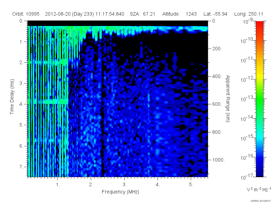
Task: Click the 10⁻¹⁴ colorbar tick label
Action: coord(247,119)
